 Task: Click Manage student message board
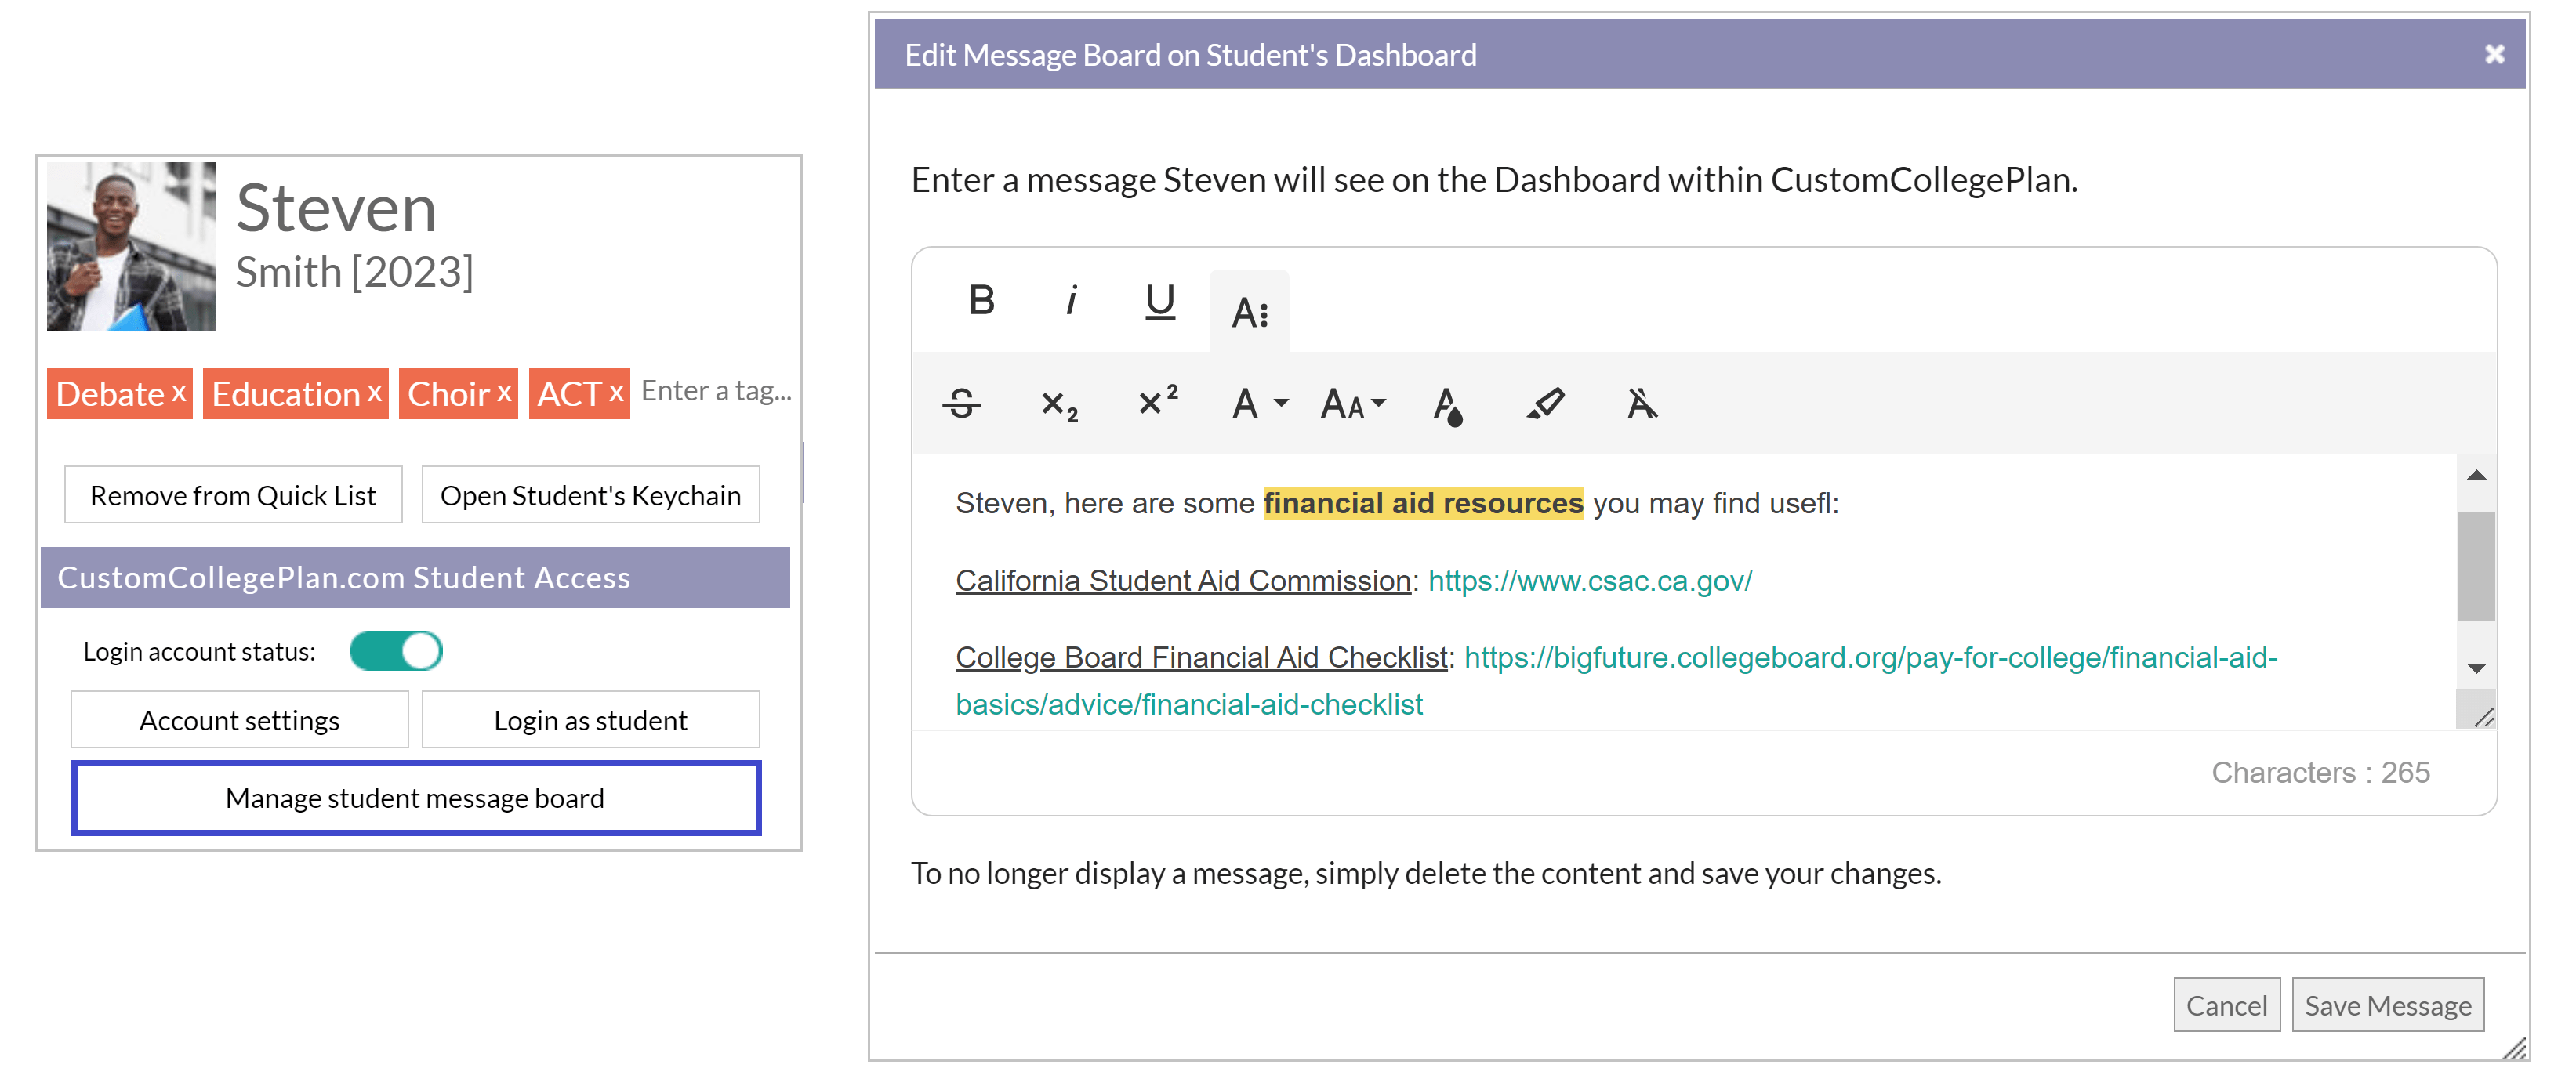(415, 797)
